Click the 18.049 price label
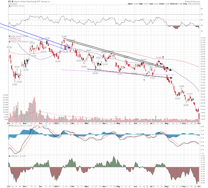208x188 pixels. [x=95, y=73]
